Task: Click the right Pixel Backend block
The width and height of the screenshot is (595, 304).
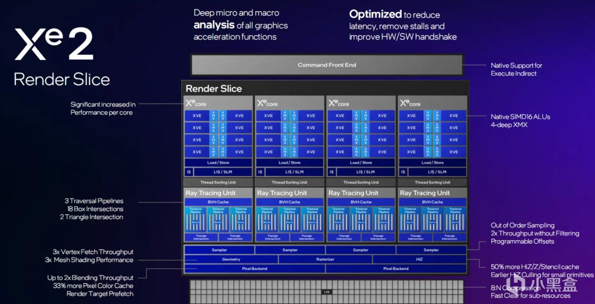Action: (396, 269)
